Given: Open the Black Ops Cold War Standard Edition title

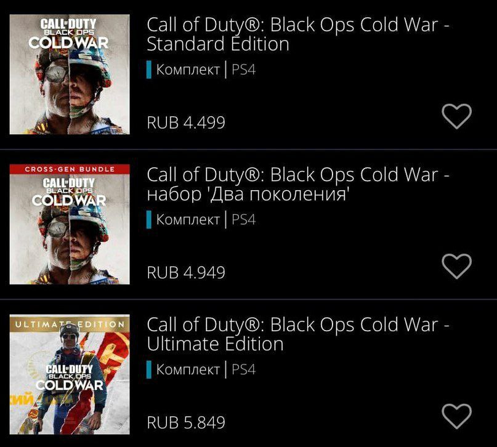Looking at the screenshot, I should [x=298, y=34].
